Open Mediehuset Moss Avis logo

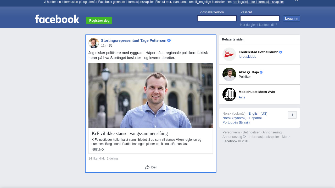229,95
